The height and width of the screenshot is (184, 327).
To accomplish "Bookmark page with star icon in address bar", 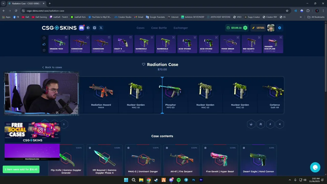I will point(287,11).
